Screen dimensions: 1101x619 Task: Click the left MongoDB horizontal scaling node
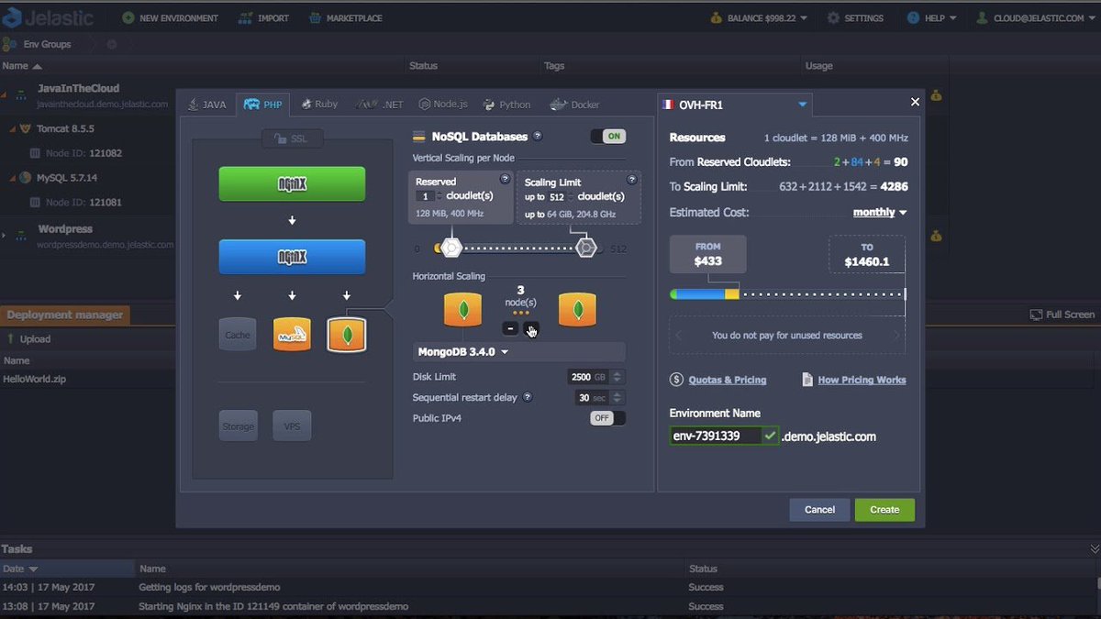[462, 310]
